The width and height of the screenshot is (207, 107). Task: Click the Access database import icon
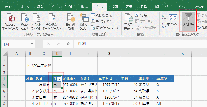pyautogui.click(x=10, y=17)
